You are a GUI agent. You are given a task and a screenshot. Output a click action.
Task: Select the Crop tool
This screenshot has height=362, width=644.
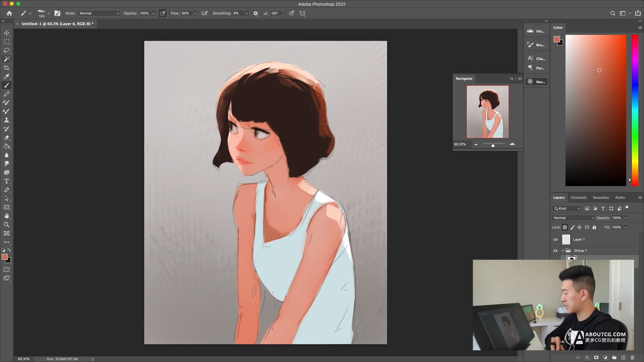(6, 68)
